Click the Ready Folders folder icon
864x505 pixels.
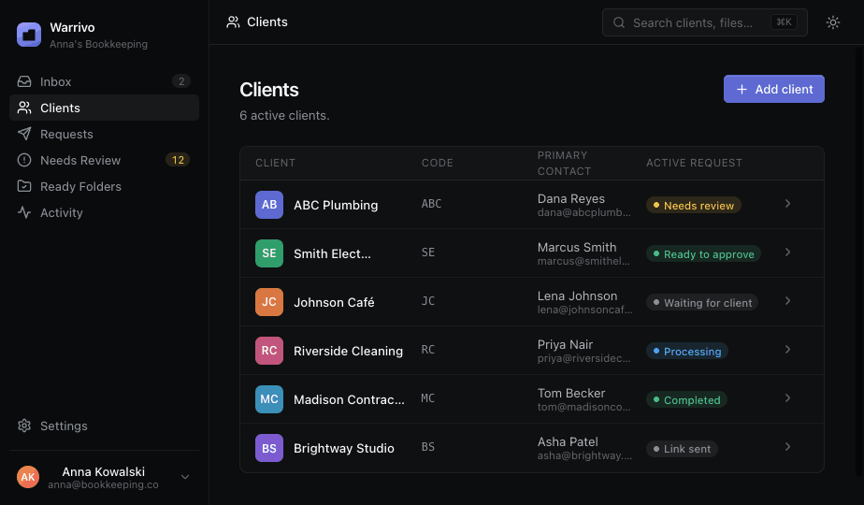24,186
